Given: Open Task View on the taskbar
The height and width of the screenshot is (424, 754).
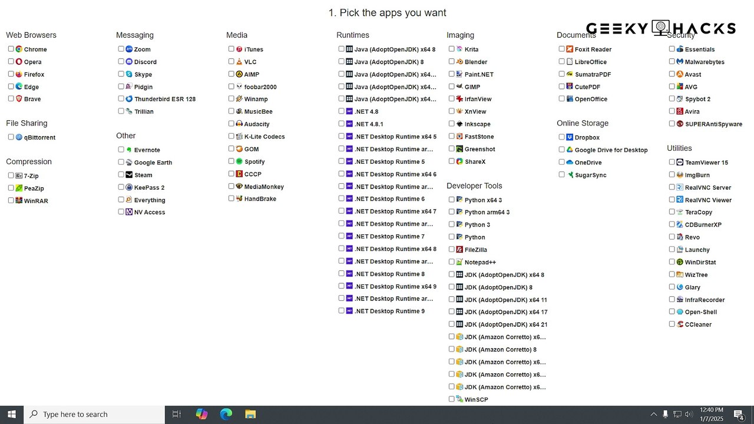Looking at the screenshot, I should pyautogui.click(x=176, y=415).
